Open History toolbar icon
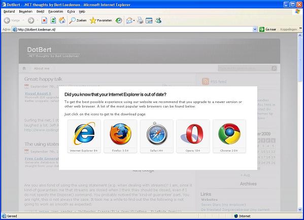 pyautogui.click(x=119, y=20)
